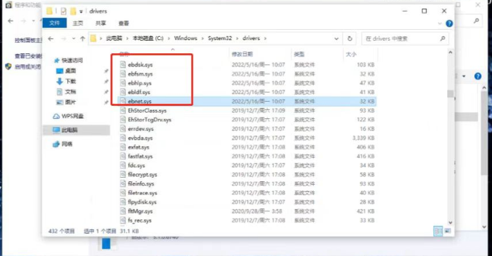Click the help icon in the 程序和功能 window

tap(477, 76)
